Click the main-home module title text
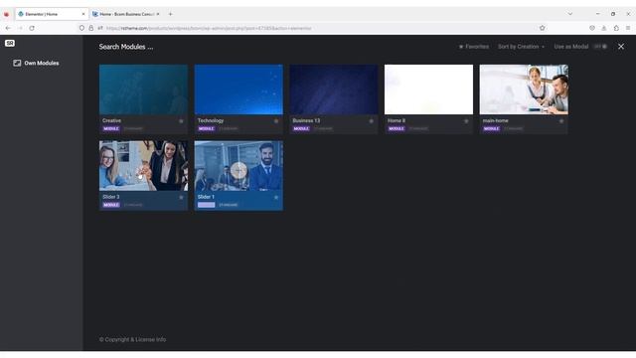This screenshot has width=636, height=358. 495,120
